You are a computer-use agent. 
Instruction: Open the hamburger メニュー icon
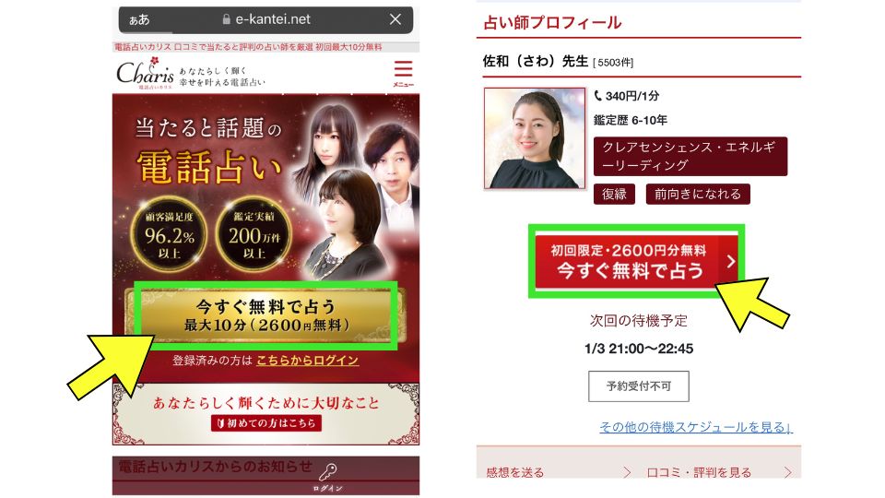(403, 73)
